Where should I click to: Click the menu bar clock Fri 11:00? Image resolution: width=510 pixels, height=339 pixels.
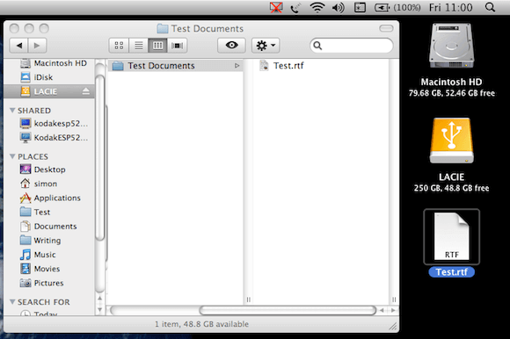click(450, 7)
